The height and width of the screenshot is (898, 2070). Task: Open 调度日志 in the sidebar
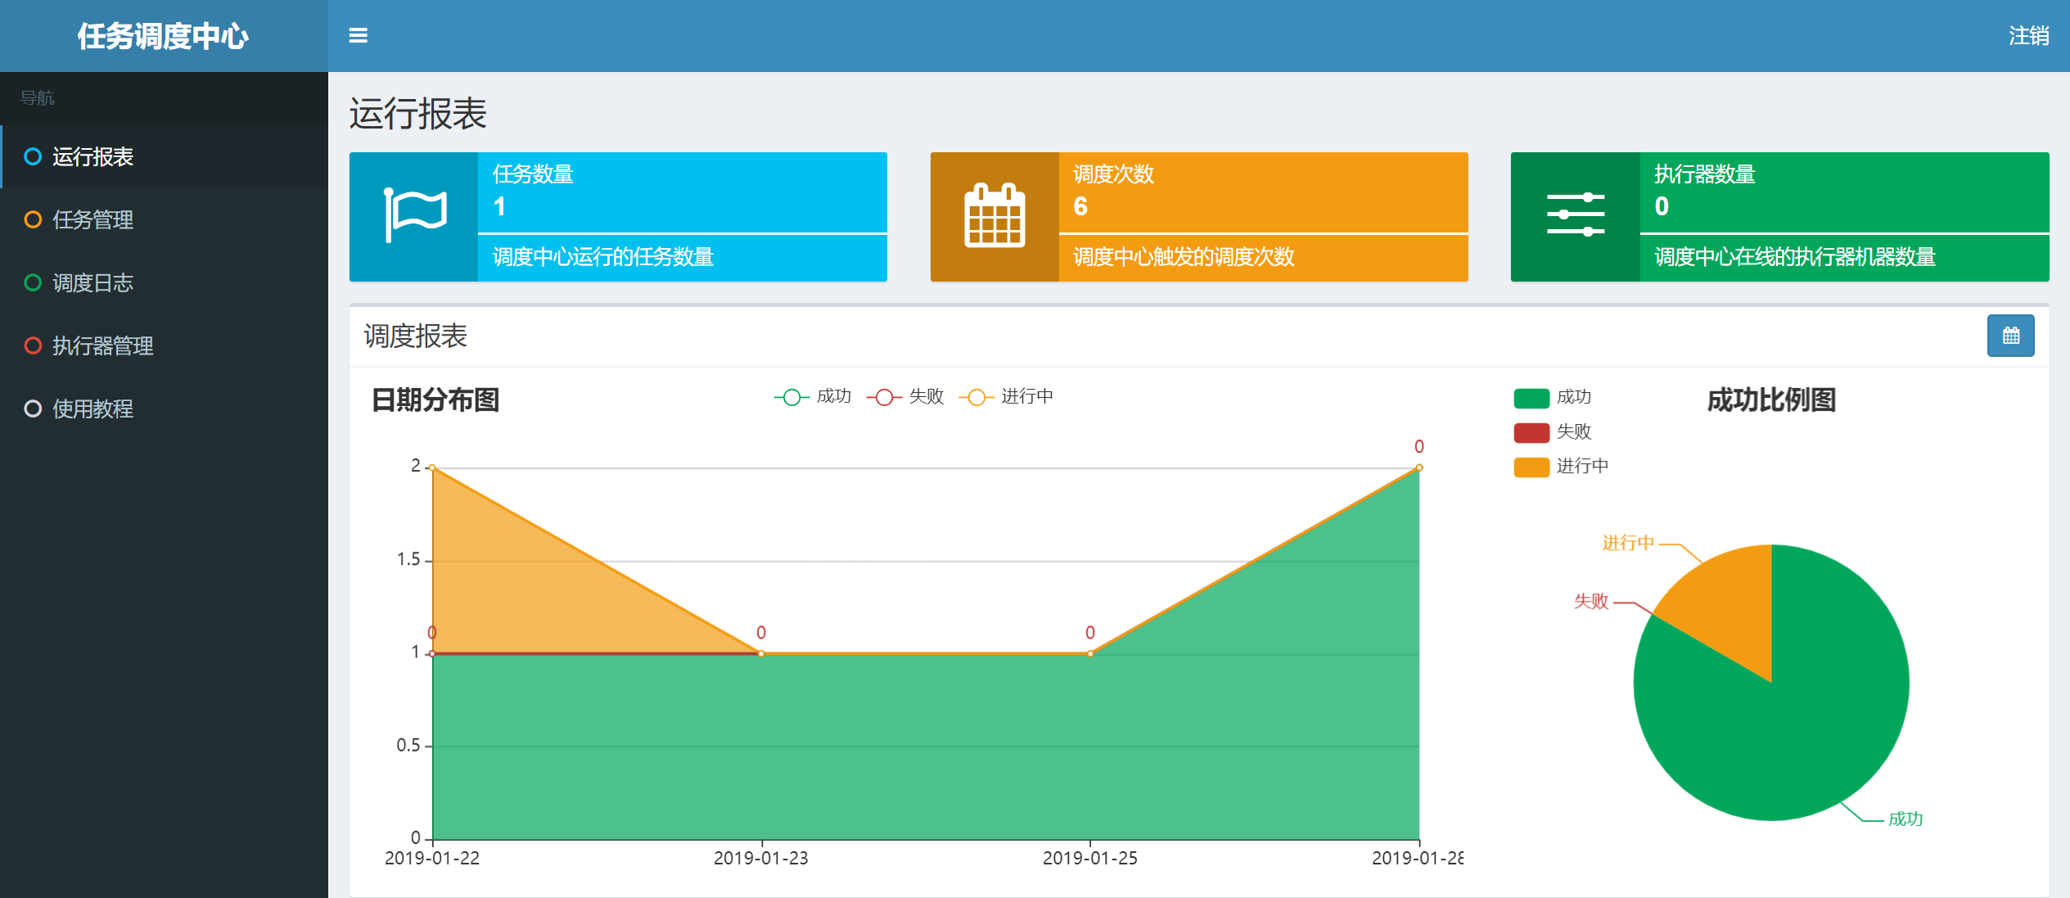point(92,282)
